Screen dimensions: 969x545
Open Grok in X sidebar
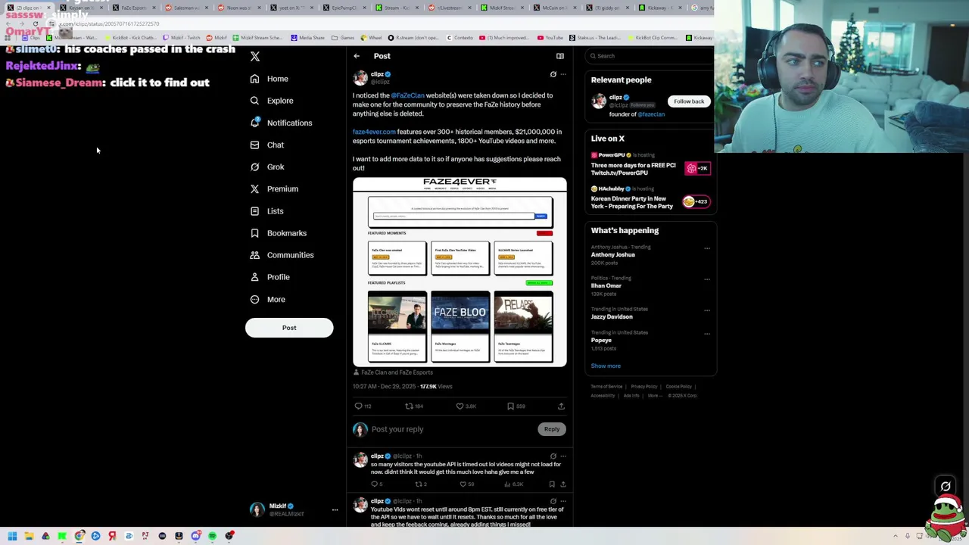pyautogui.click(x=267, y=167)
